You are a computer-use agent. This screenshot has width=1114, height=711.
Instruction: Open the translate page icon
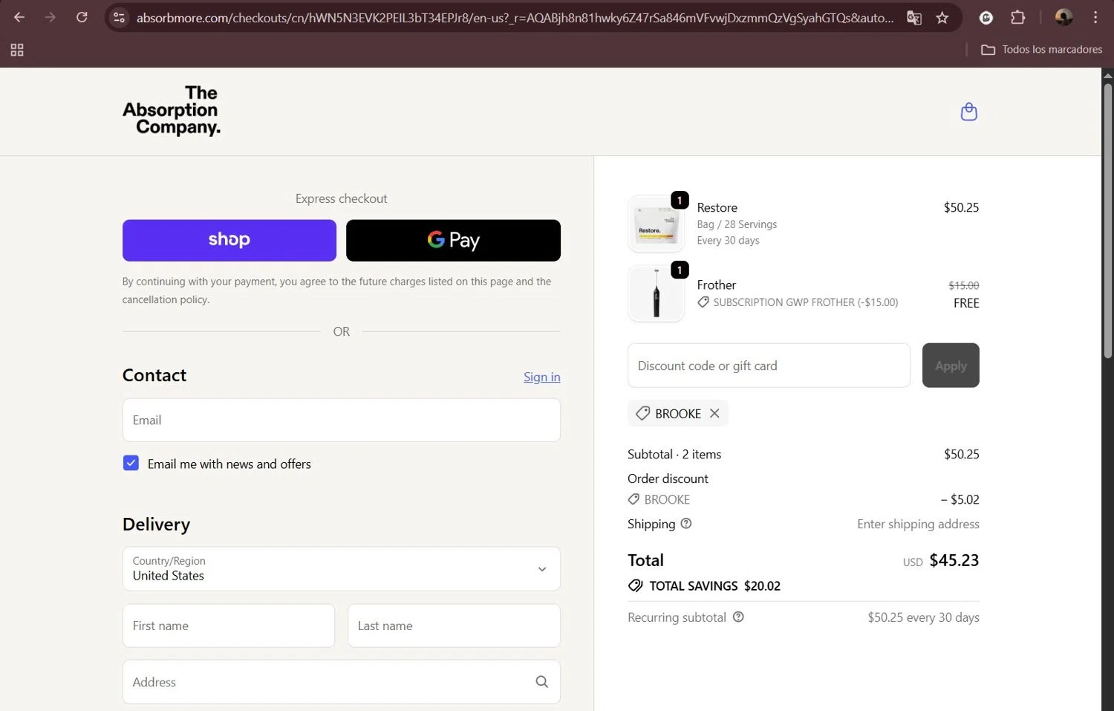(x=914, y=18)
